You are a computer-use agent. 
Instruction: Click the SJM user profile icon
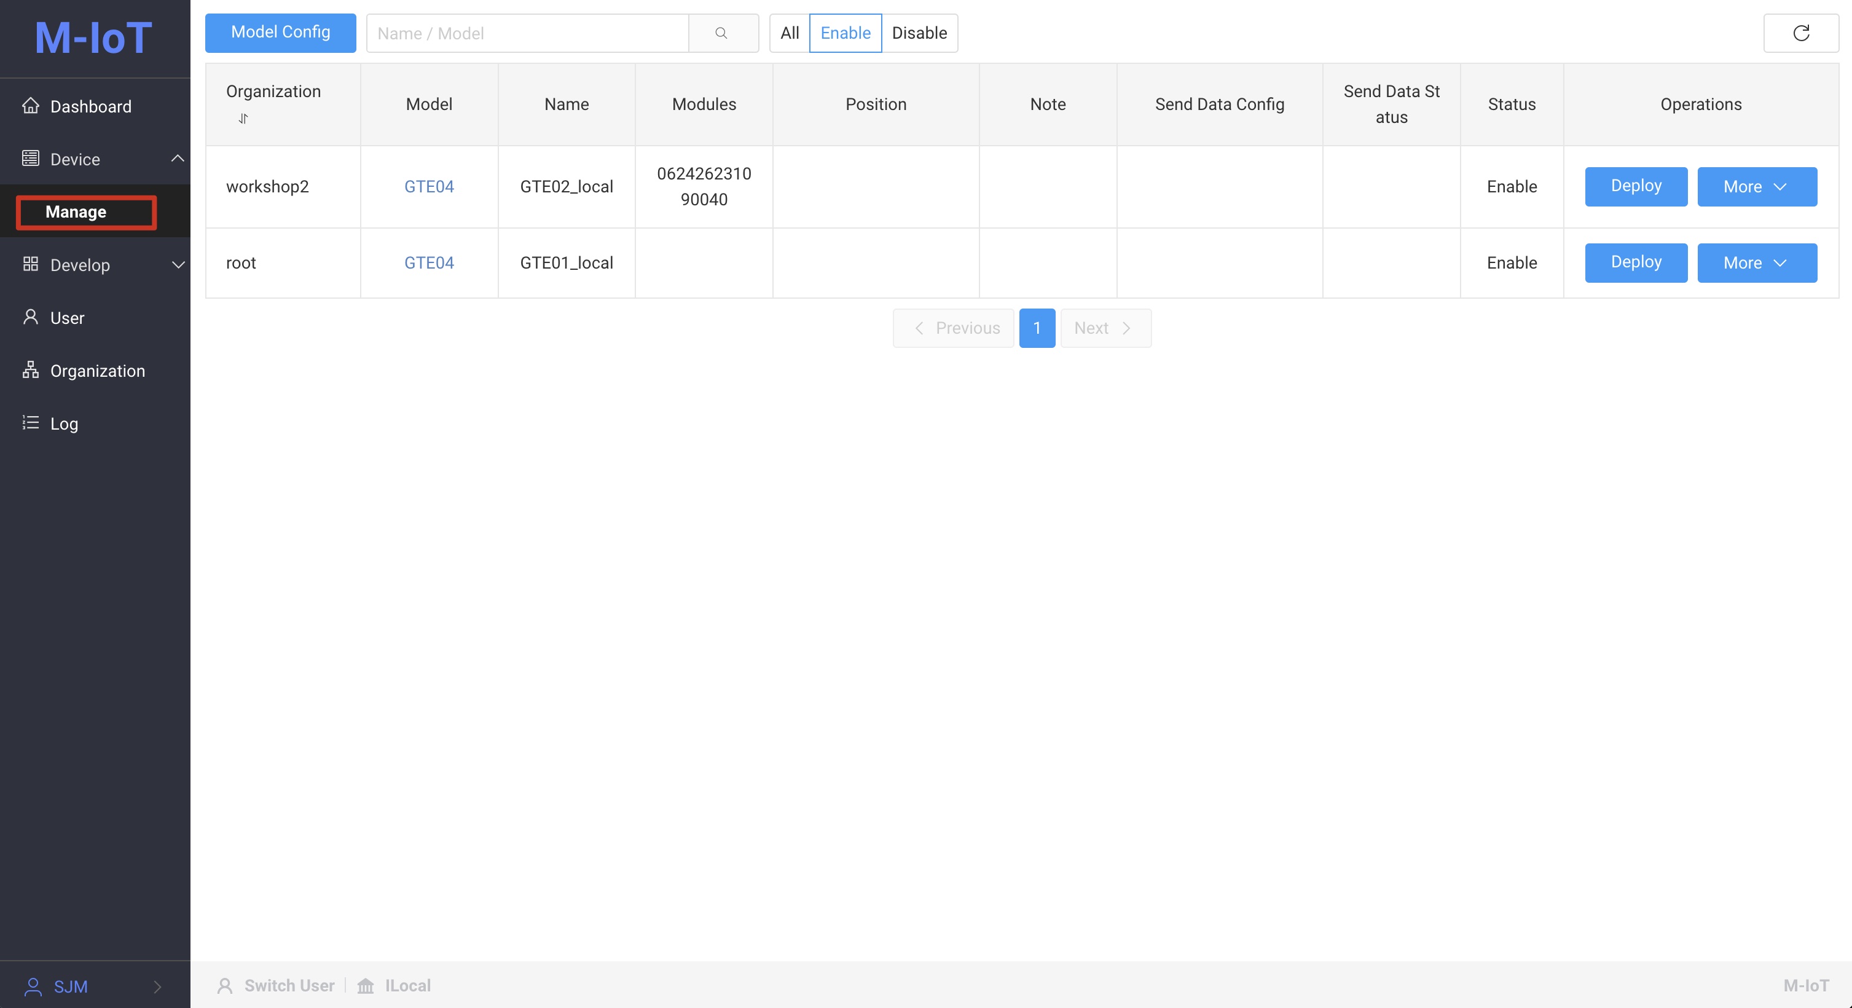34,986
